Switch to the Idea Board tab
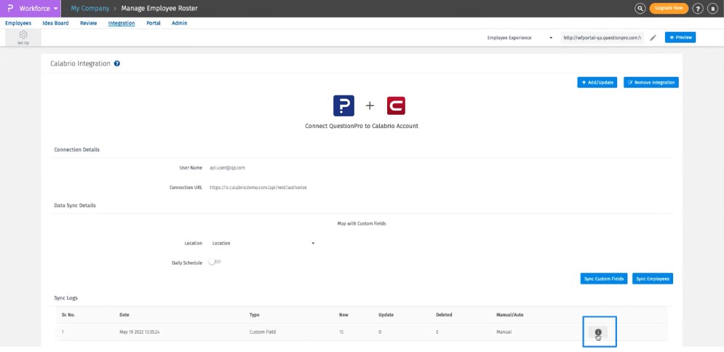This screenshot has width=724, height=352. coord(55,23)
